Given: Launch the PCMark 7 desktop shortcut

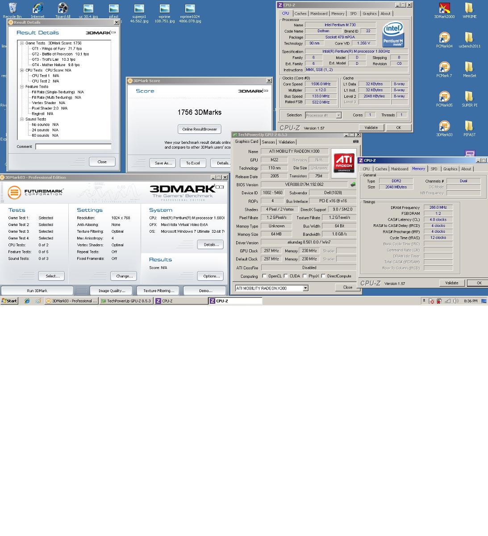Looking at the screenshot, I should 444,69.
